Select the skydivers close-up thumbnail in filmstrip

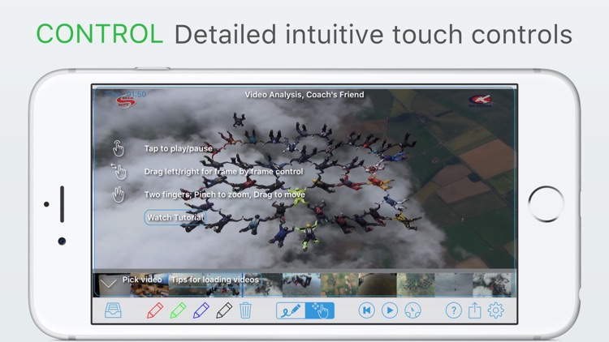301,285
